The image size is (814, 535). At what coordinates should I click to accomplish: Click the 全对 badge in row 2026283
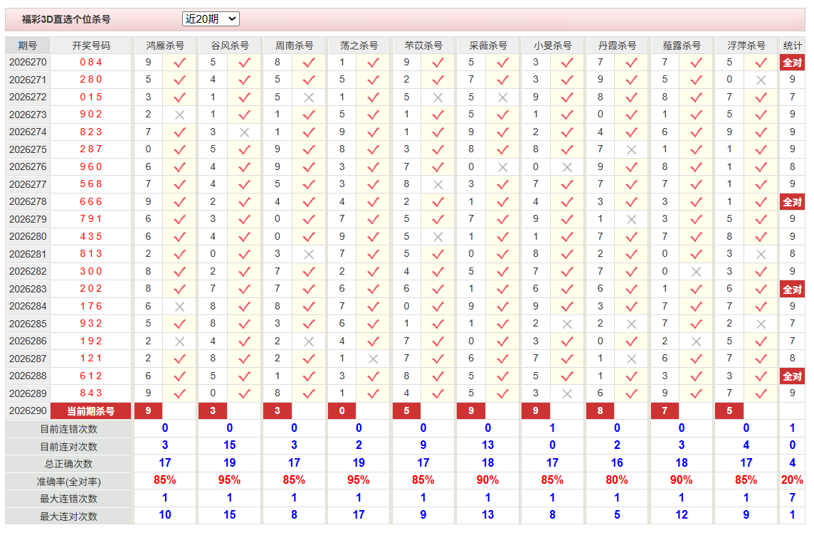click(792, 289)
